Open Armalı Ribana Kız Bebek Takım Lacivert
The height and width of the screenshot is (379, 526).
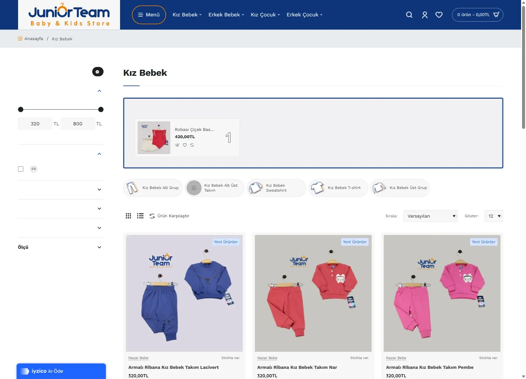click(x=173, y=367)
